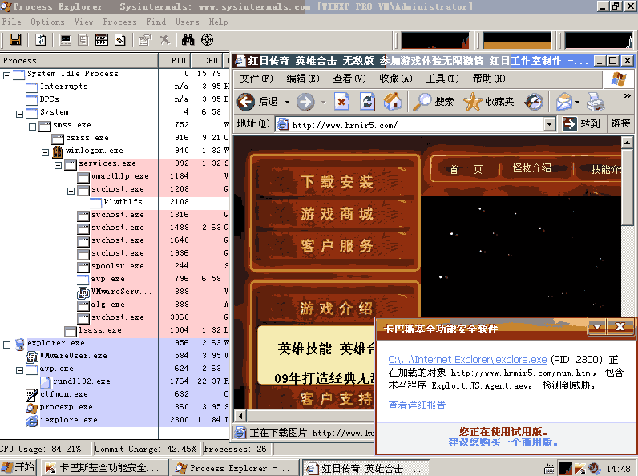This screenshot has width=638, height=476.
Task: Open the Process menu
Action: coord(119,22)
